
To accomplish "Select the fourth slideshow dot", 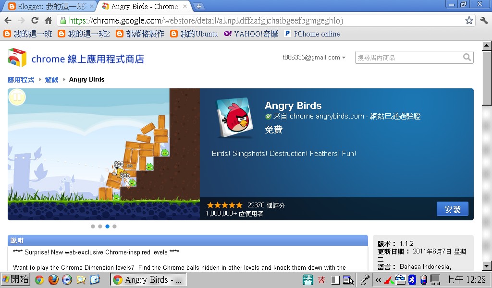I will (x=114, y=226).
